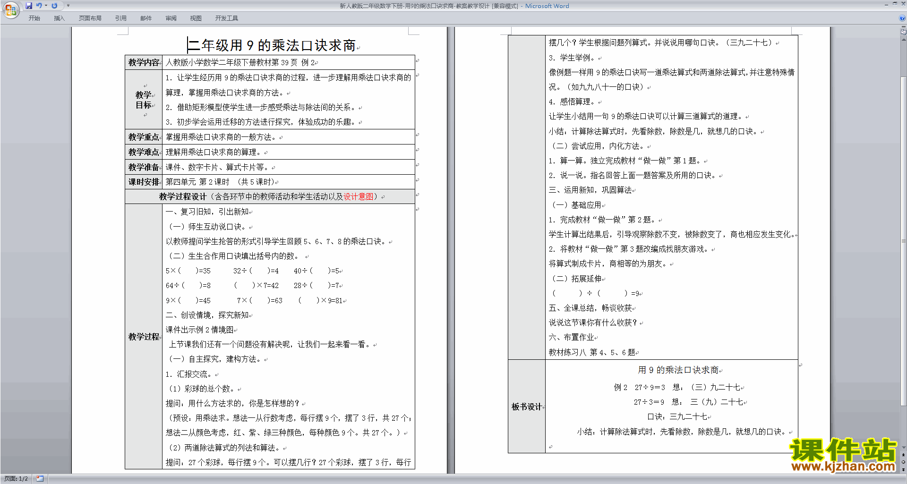
Task: Go to next page browse button
Action: pos(904,469)
